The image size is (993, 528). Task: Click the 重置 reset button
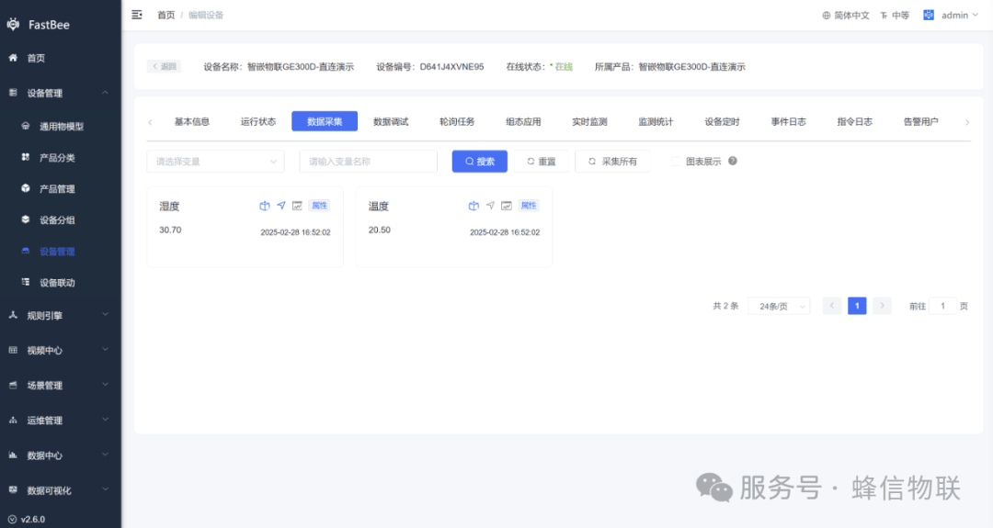point(541,162)
